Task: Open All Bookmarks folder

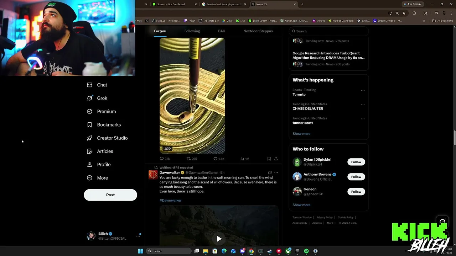Action: pos(443,21)
